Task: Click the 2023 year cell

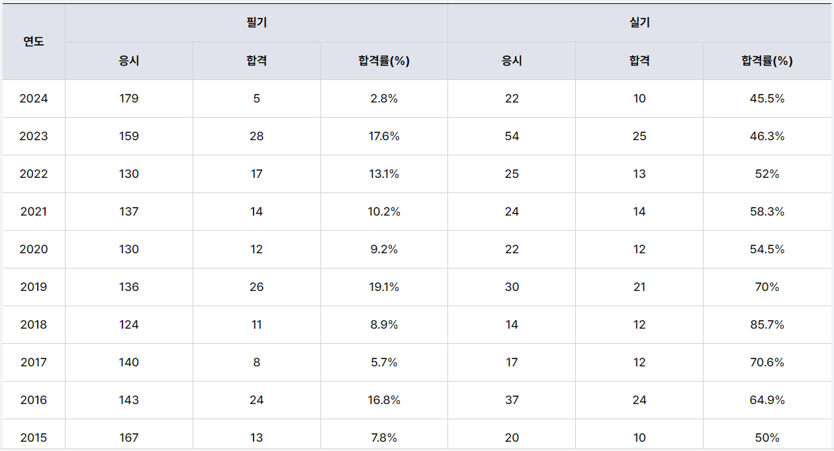Action: (x=34, y=136)
